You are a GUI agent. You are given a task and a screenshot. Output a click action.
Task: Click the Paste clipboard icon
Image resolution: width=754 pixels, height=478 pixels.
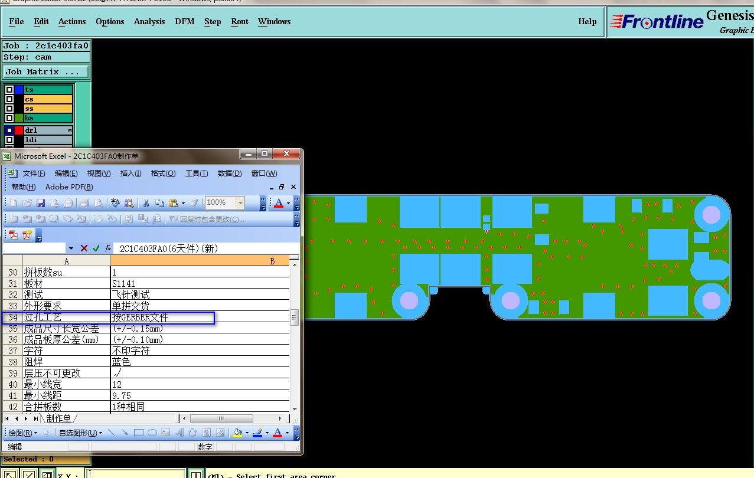click(174, 203)
